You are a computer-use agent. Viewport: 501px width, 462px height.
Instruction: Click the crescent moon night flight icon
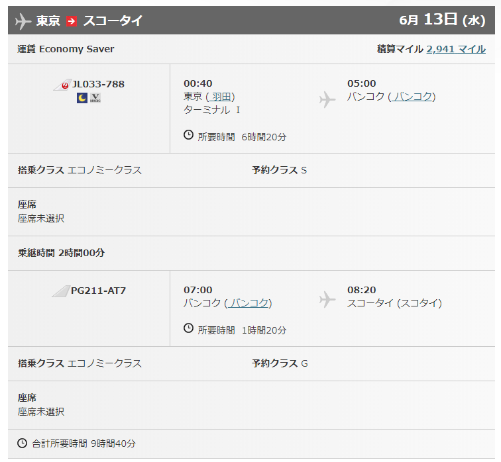(82, 98)
